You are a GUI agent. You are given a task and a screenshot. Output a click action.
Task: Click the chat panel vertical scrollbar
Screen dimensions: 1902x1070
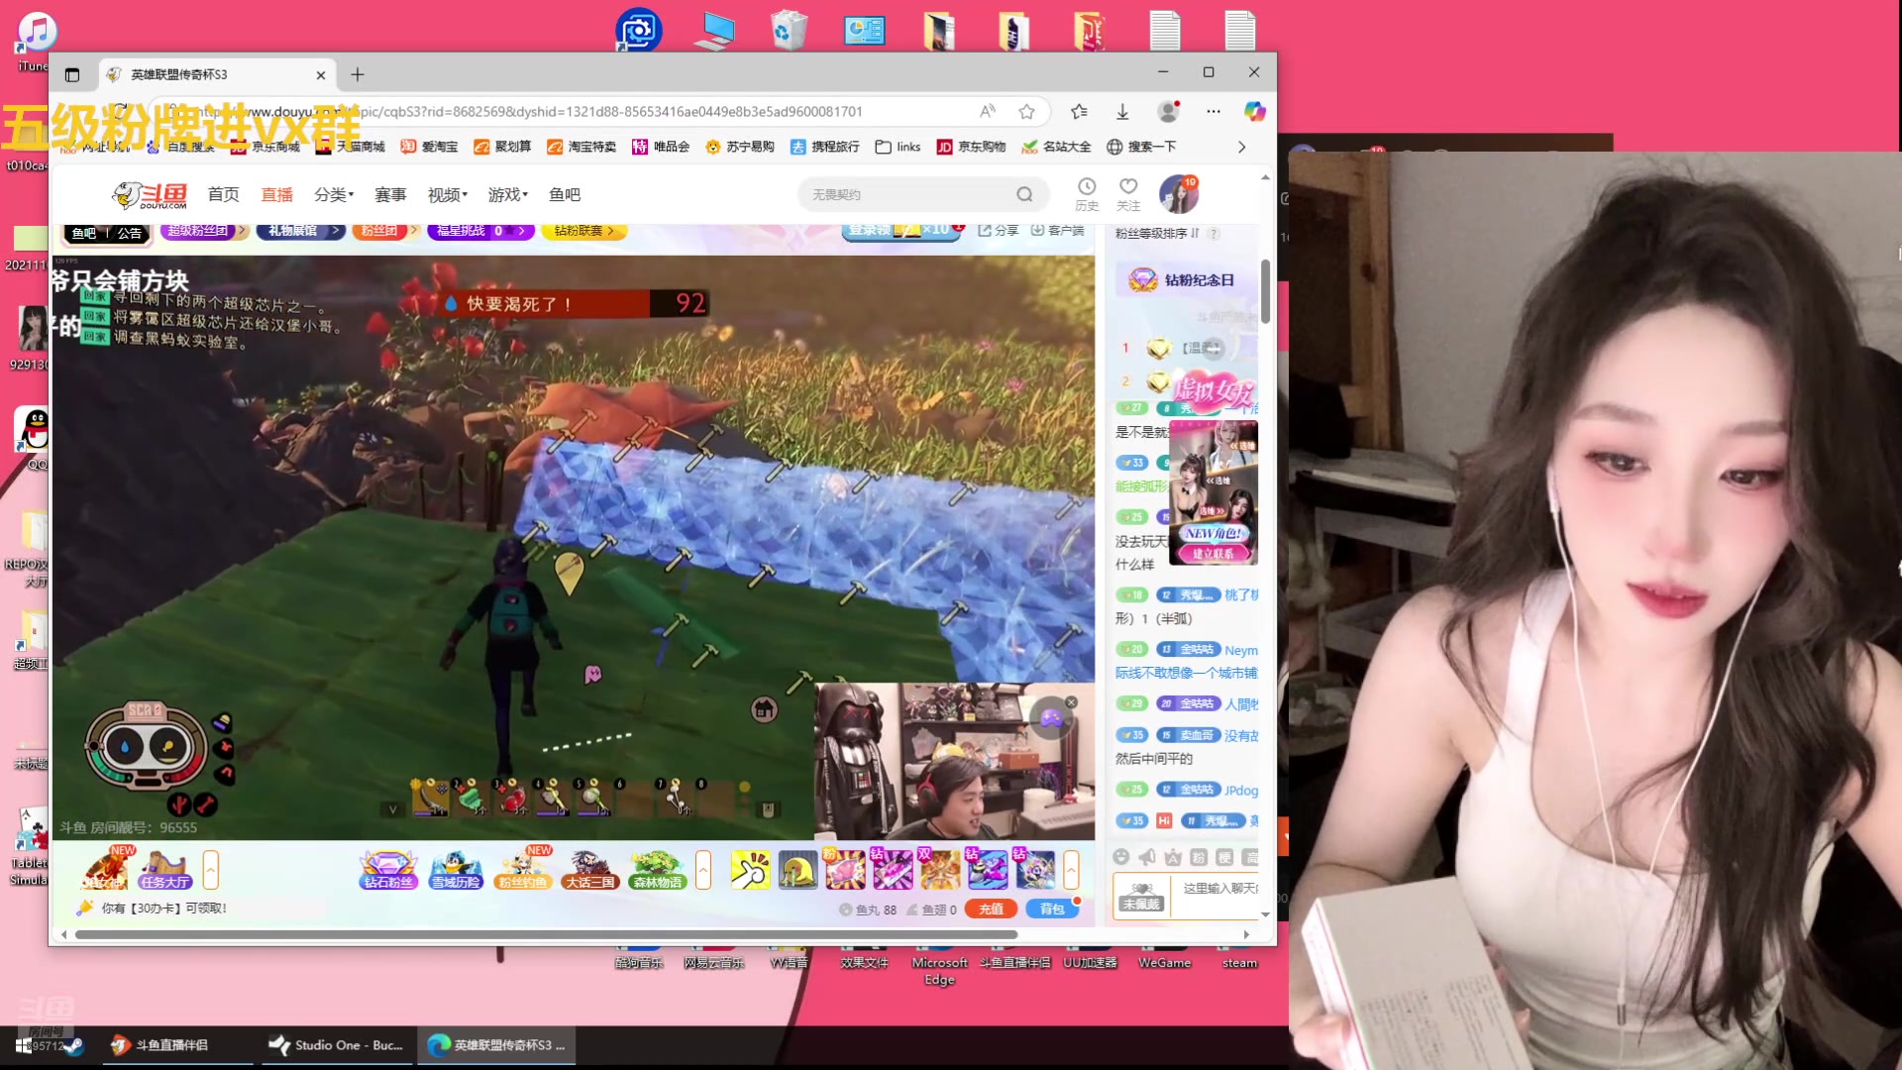point(1265,292)
